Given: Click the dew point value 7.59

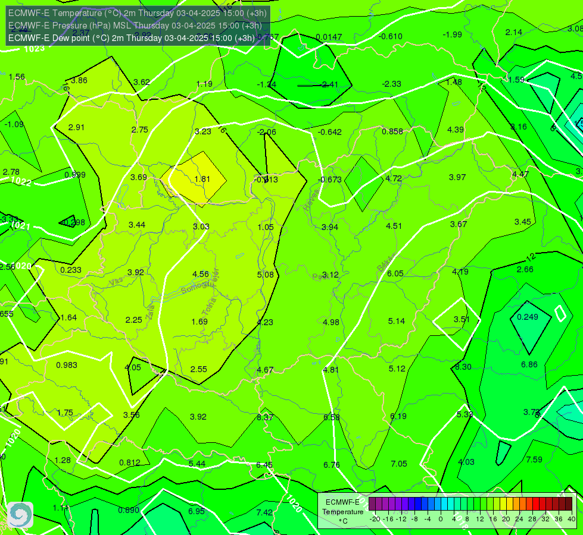Looking at the screenshot, I should (534, 460).
